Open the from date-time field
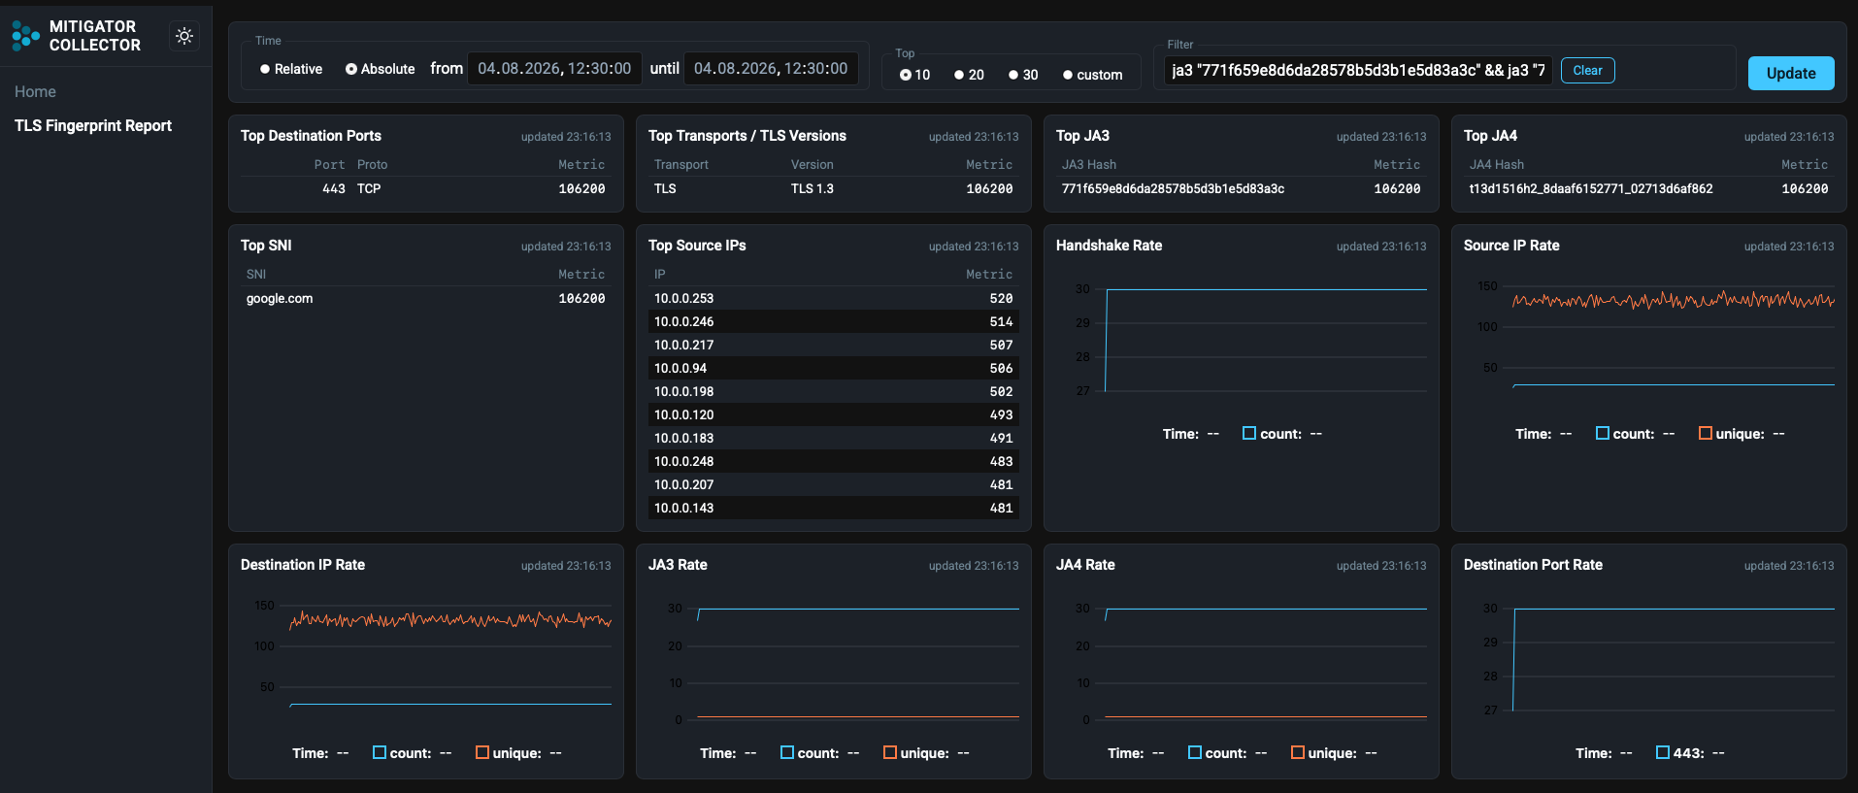This screenshot has height=793, width=1858. (x=554, y=69)
